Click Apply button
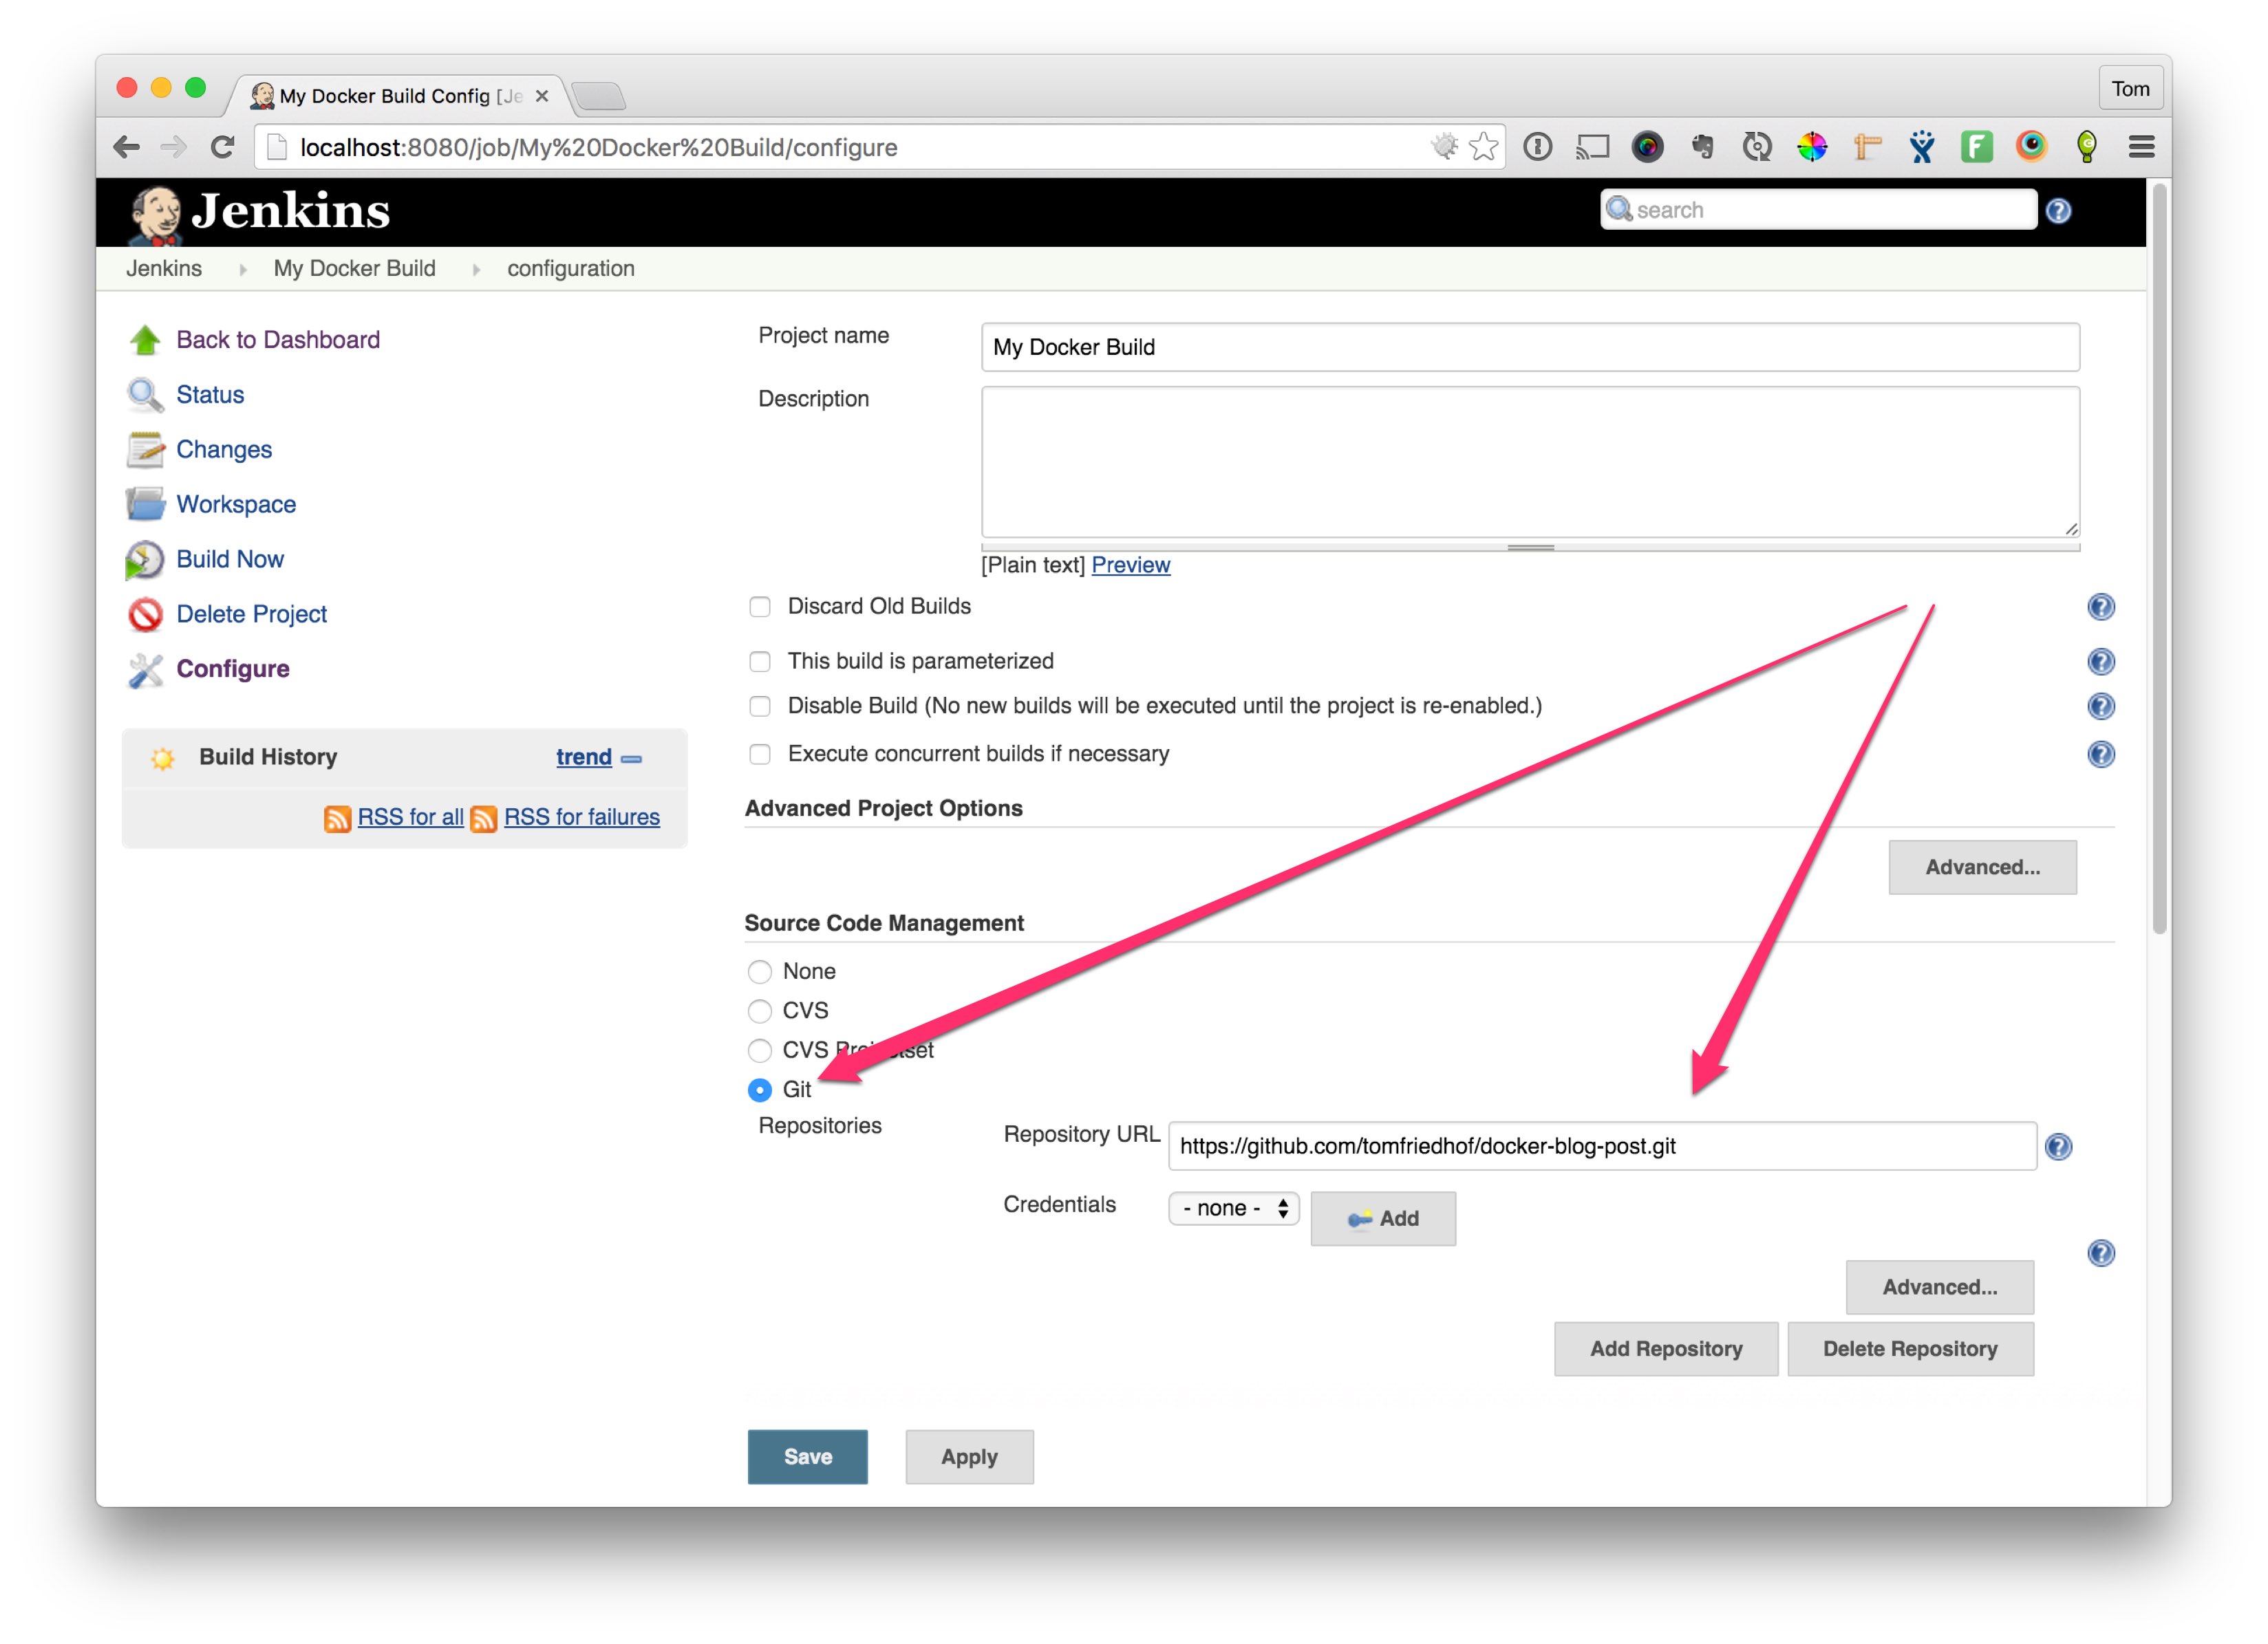Image resolution: width=2268 pixels, height=1644 pixels. point(969,1457)
